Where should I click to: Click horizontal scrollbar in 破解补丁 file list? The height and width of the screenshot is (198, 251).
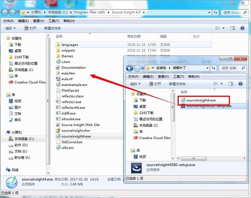pos(194,158)
